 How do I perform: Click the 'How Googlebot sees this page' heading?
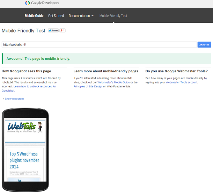click(x=26, y=71)
